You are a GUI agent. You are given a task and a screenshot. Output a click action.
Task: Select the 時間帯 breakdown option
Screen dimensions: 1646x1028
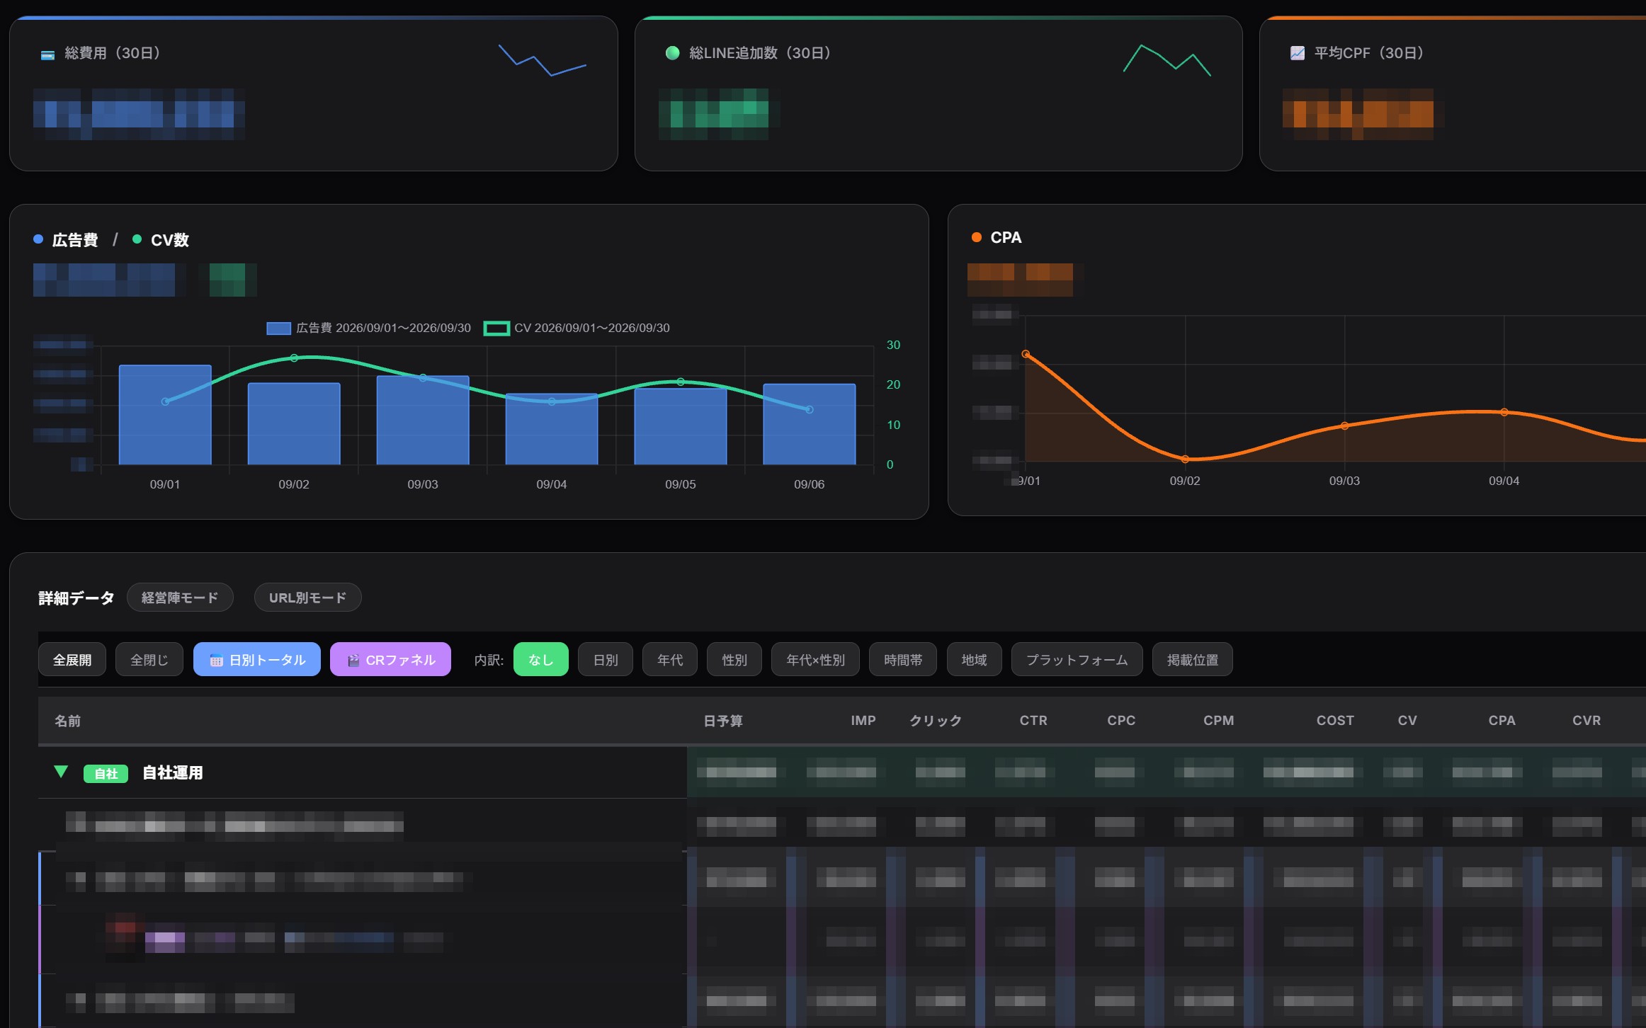pos(903,660)
